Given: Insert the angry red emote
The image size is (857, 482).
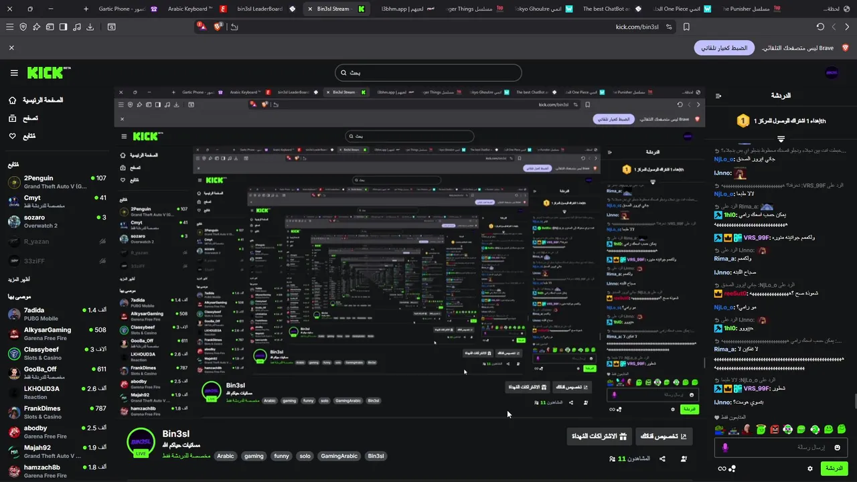Looking at the screenshot, I should pos(775,429).
